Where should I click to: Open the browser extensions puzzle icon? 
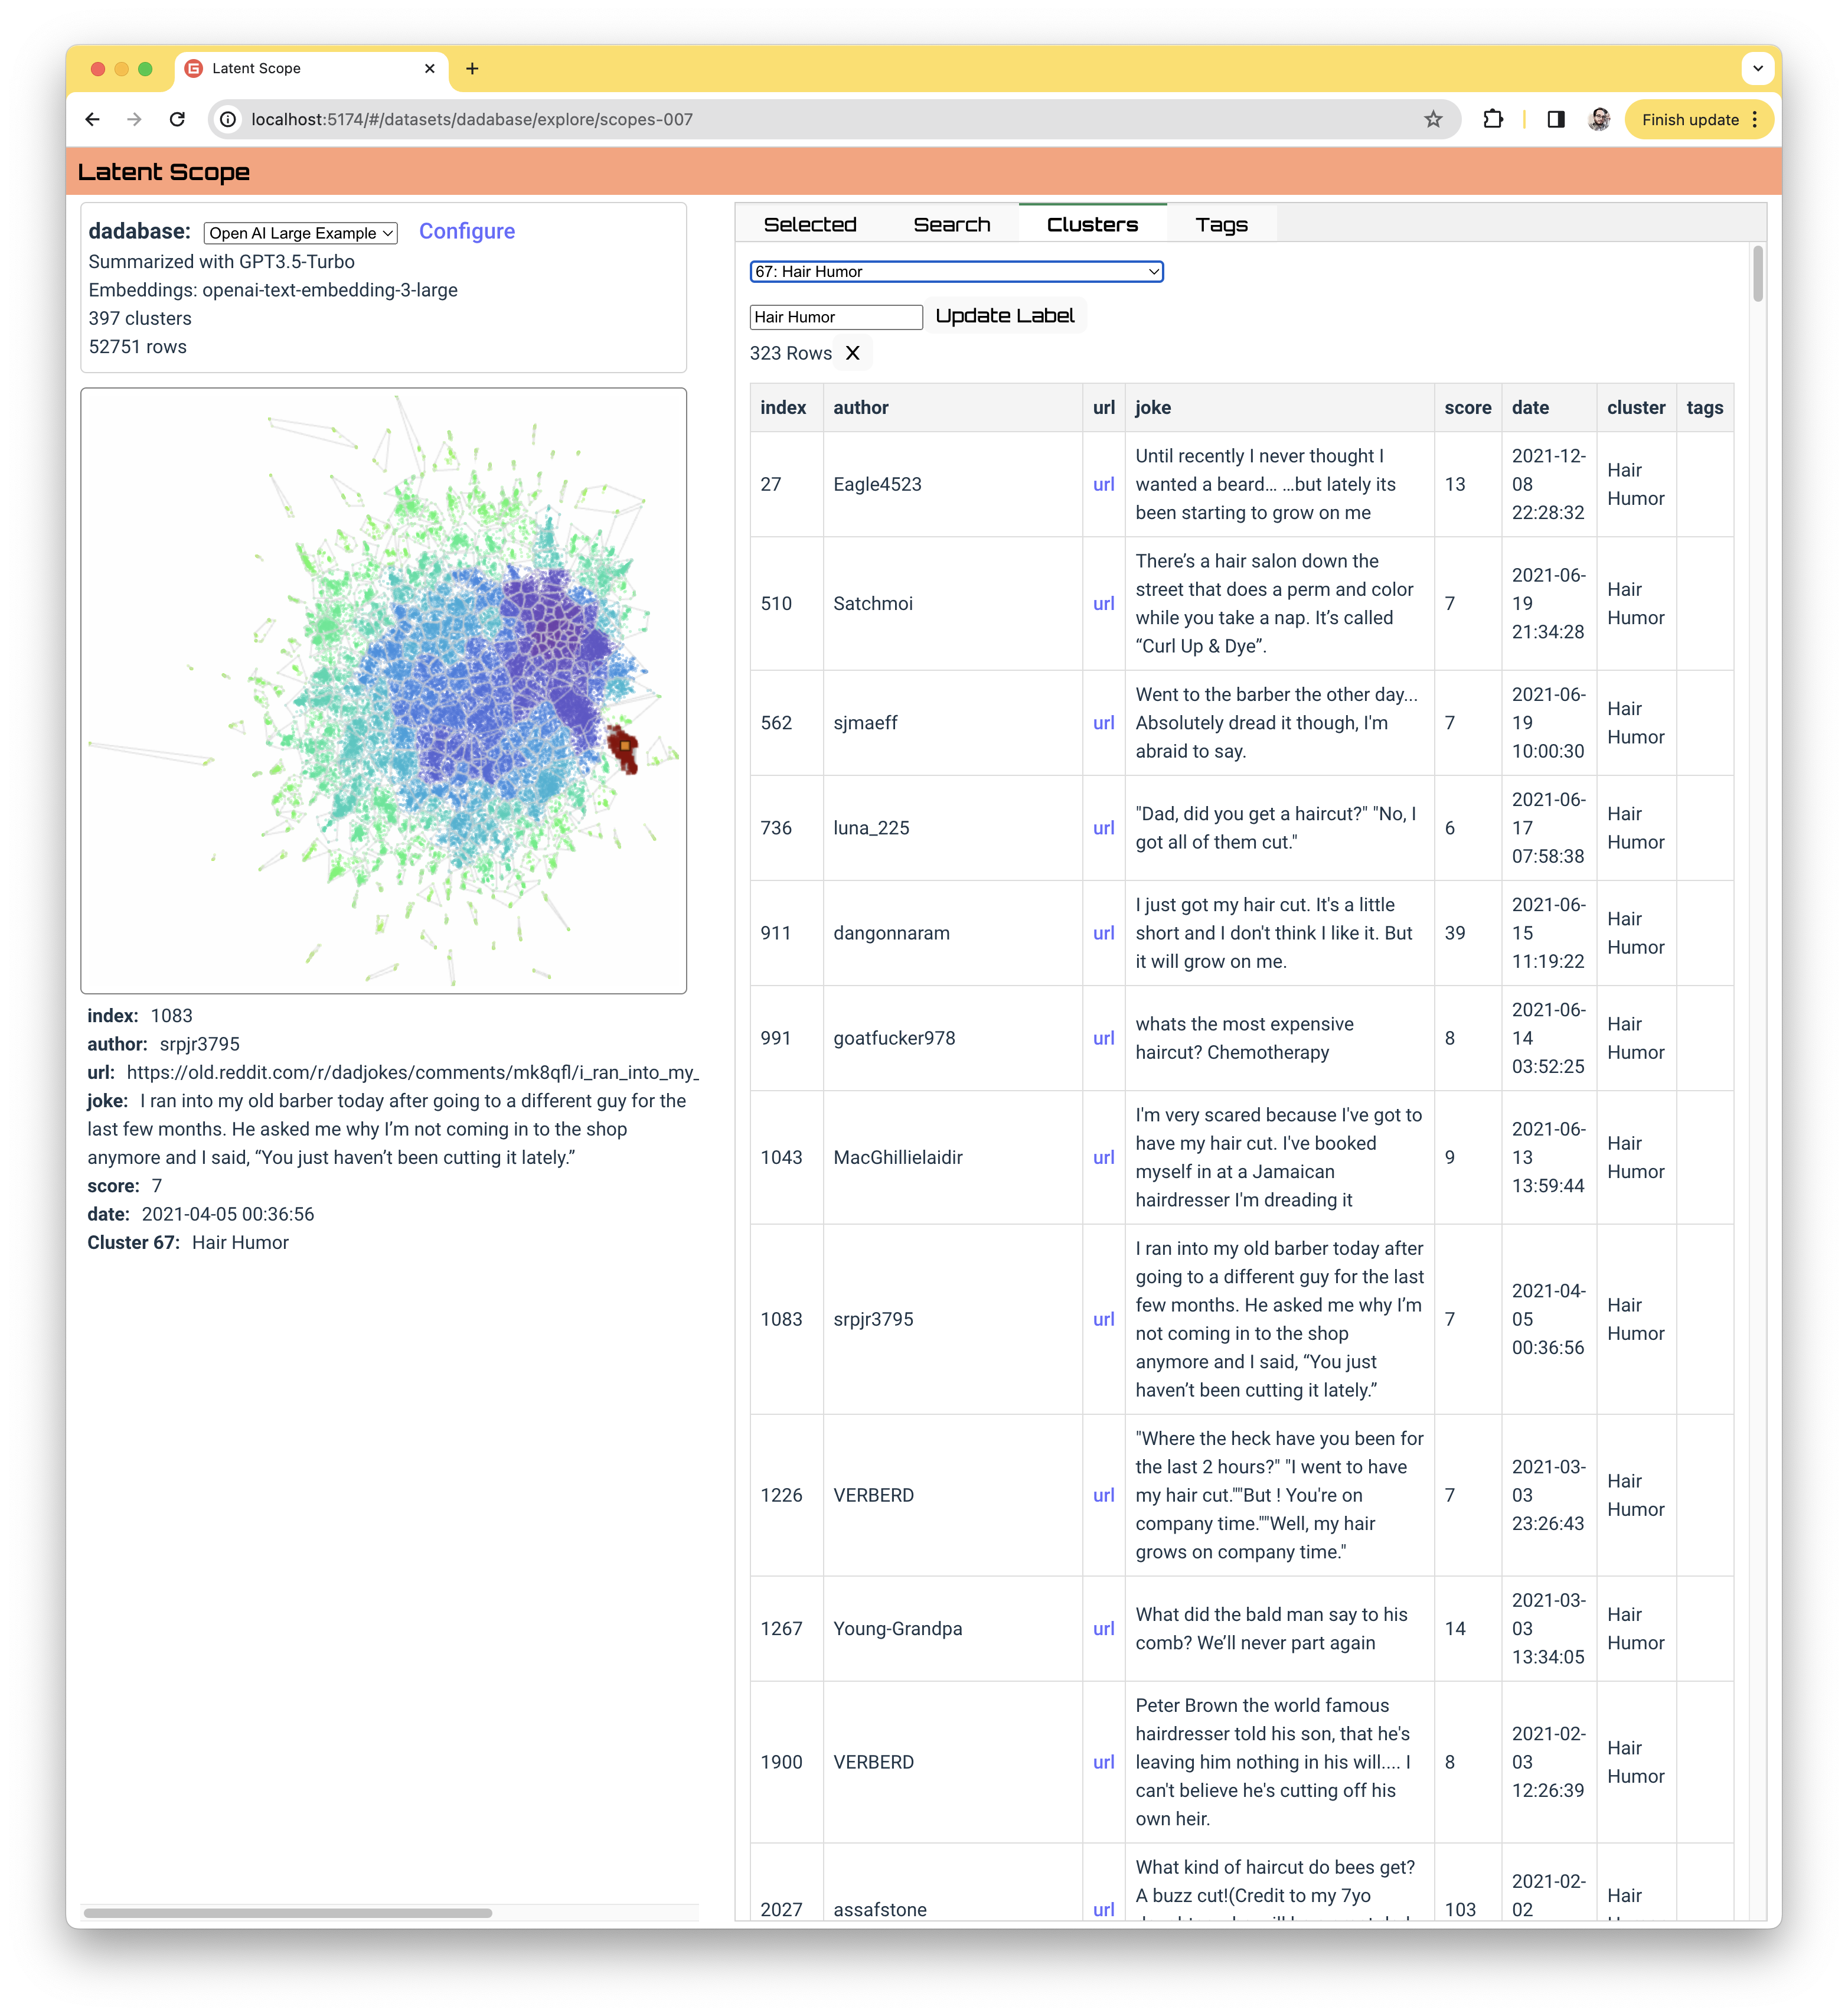(1494, 119)
